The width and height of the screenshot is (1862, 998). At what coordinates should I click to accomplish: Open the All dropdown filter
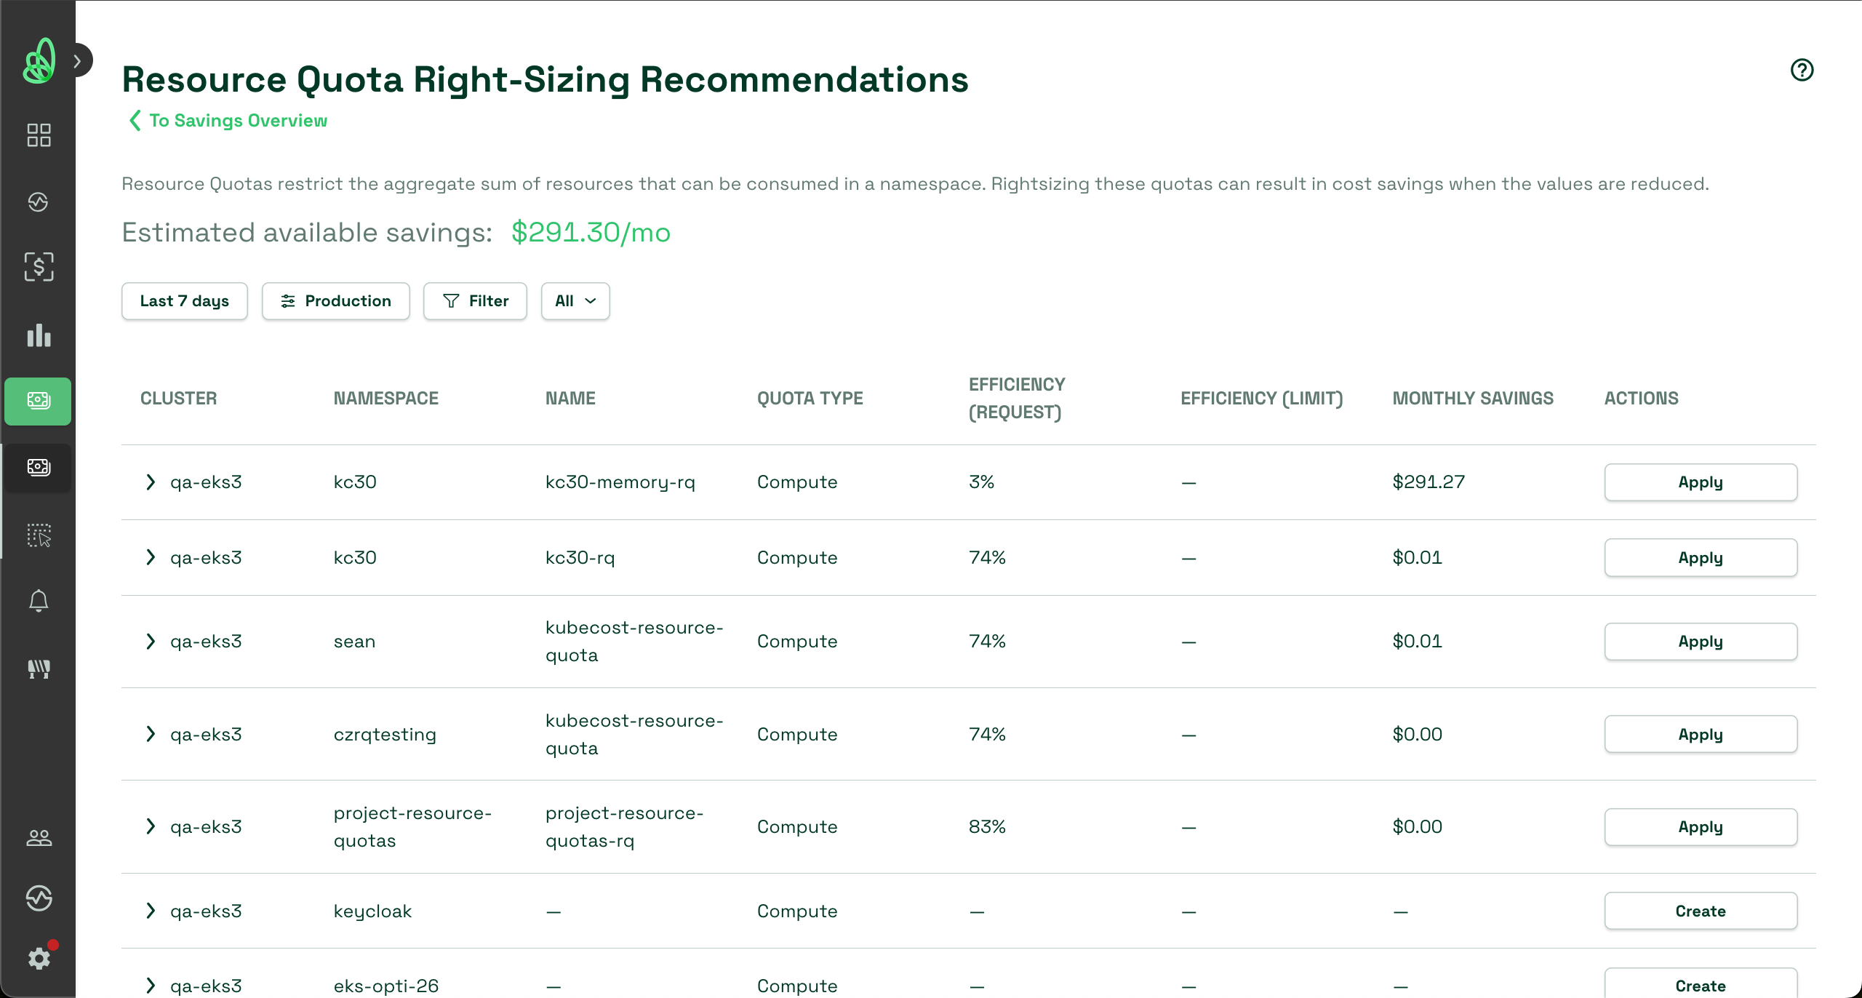[x=575, y=301]
